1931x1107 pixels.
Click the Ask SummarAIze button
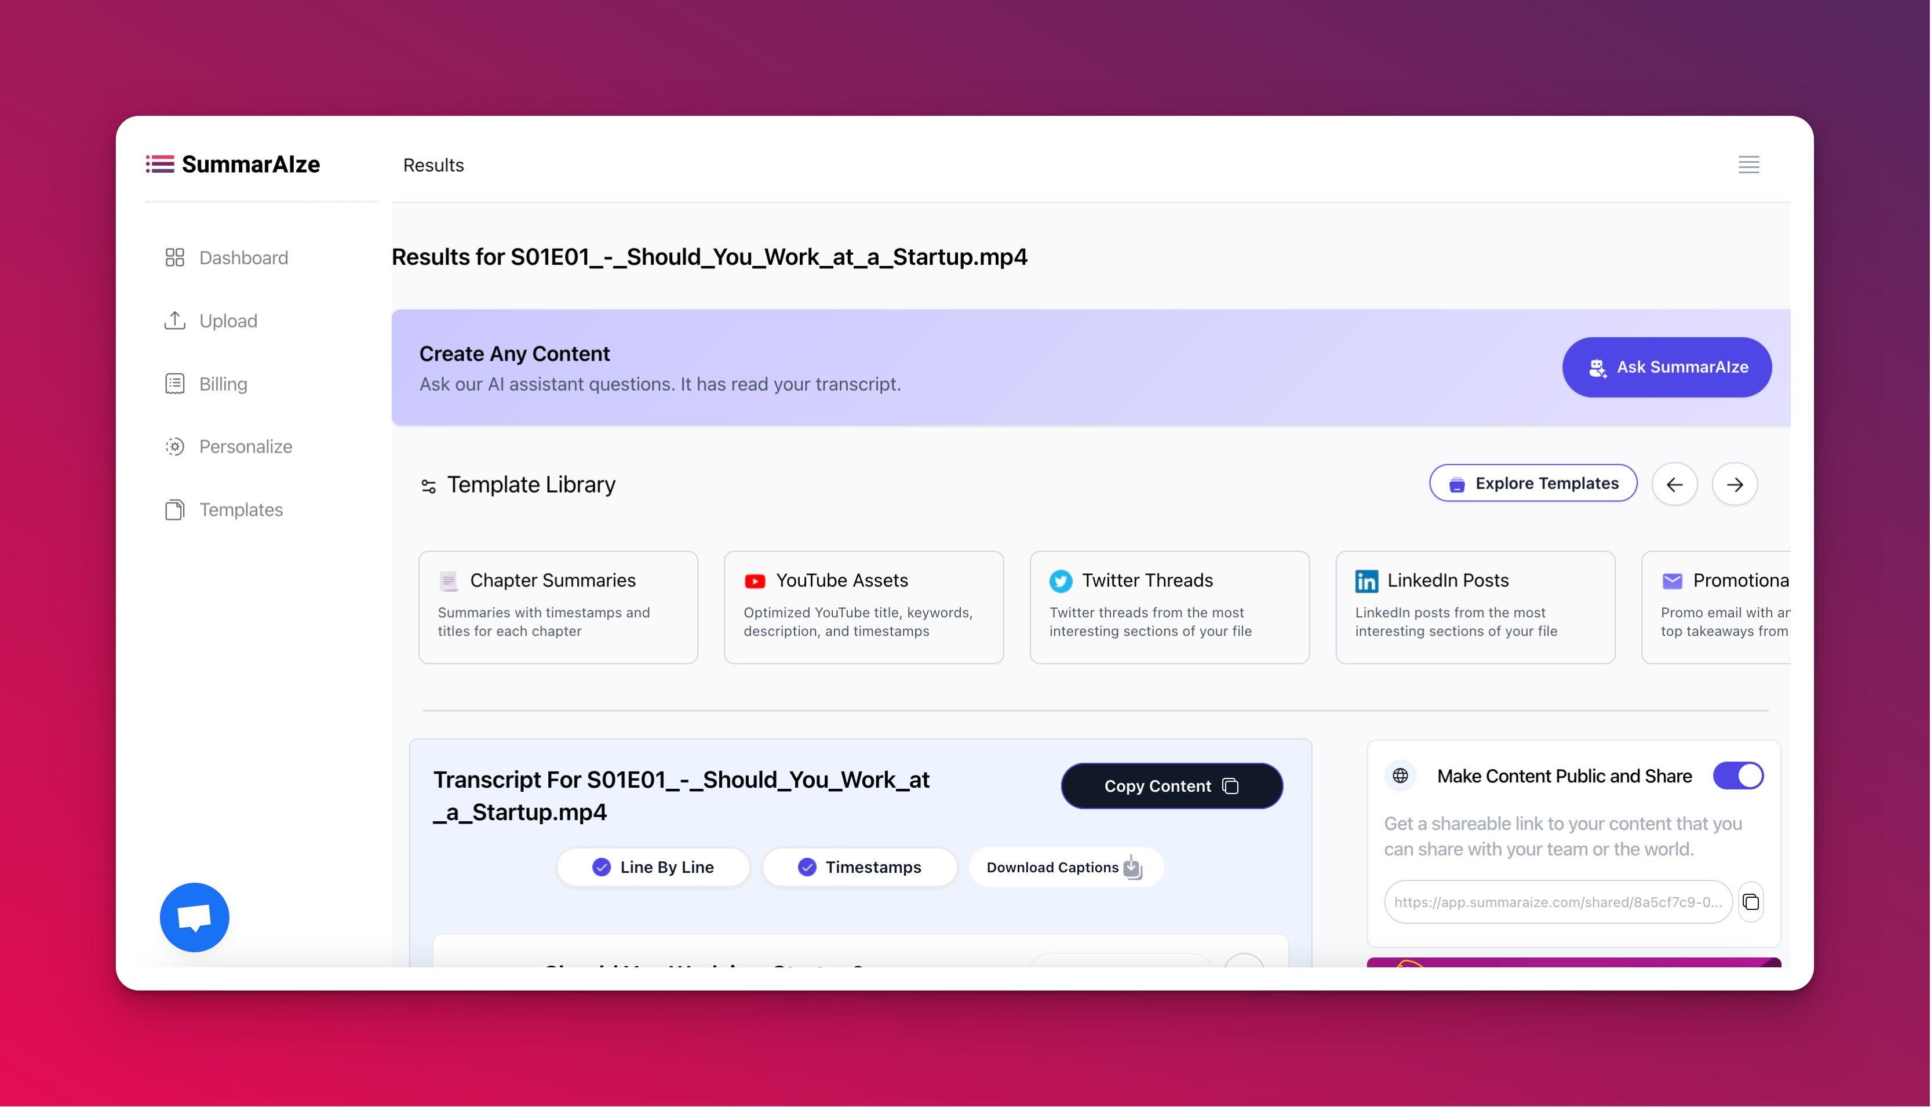coord(1666,367)
